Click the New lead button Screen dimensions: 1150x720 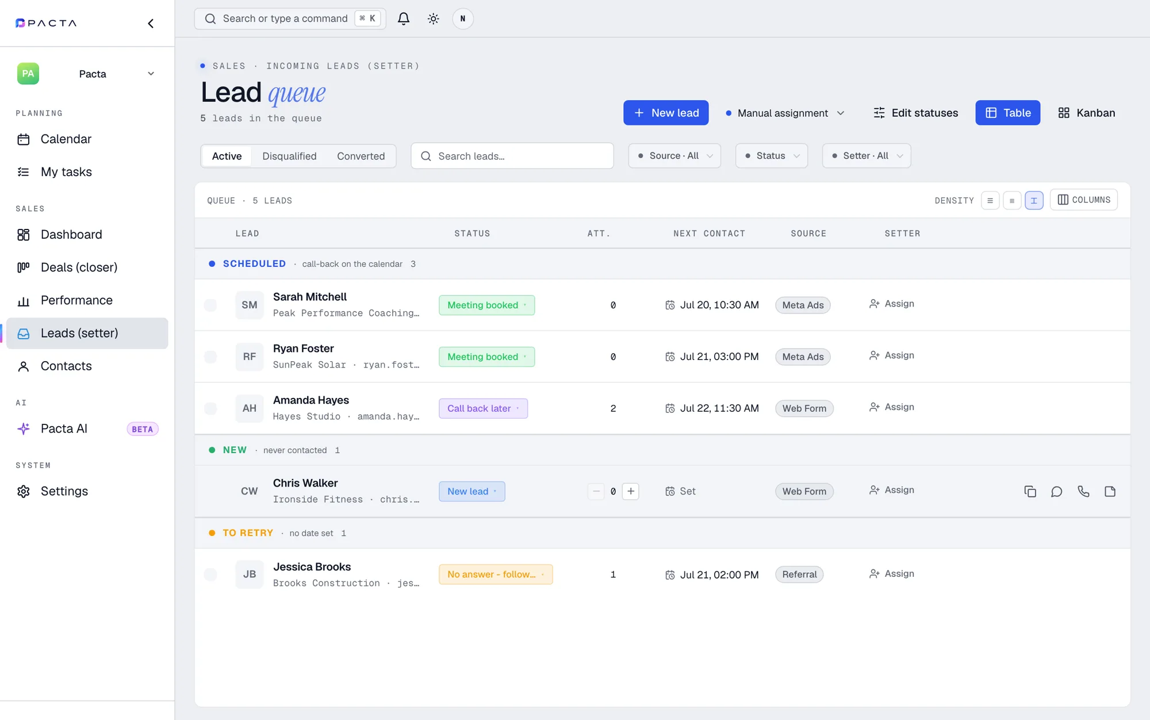[x=666, y=113]
